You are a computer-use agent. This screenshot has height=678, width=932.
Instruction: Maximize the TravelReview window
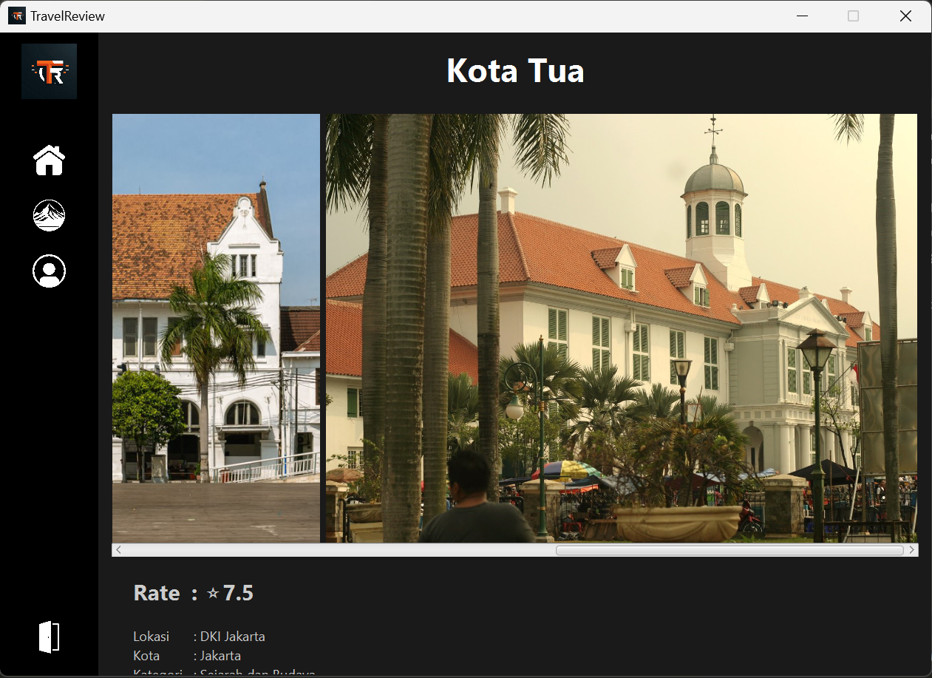pos(853,16)
